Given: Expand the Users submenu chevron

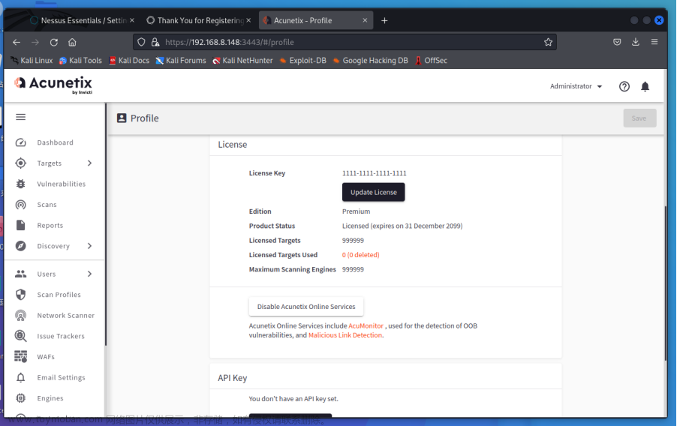Looking at the screenshot, I should coord(90,274).
